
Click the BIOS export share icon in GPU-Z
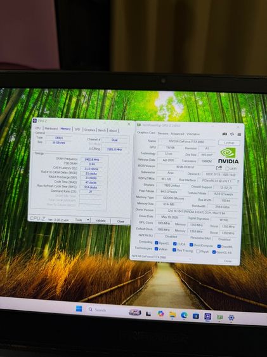coord(219,168)
